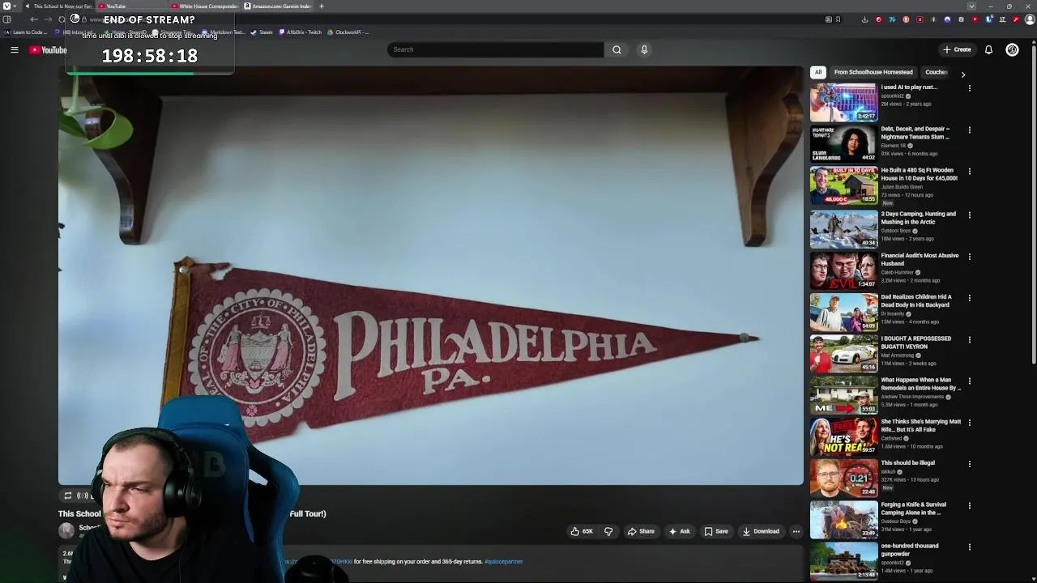Open options for 'He Built a 480 Sq Ft' video
Viewport: 1037px width, 583px height.
970,171
